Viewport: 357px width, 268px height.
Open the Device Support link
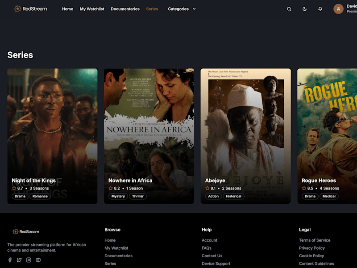[x=216, y=264]
